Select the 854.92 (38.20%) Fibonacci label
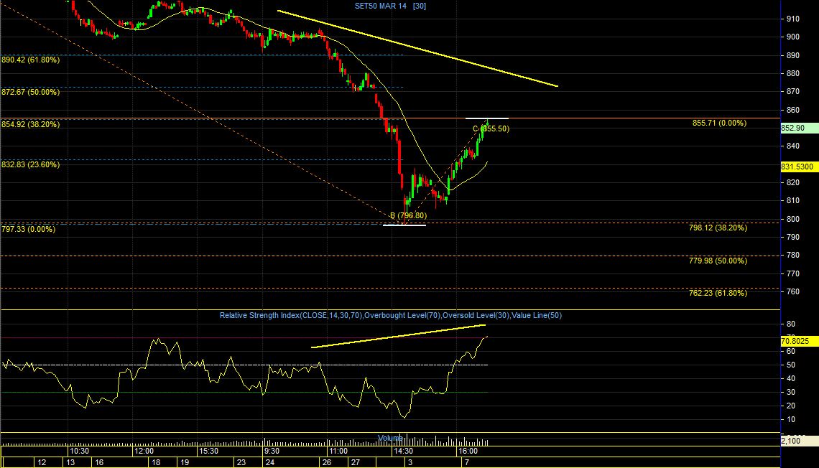This screenshot has width=819, height=468. click(x=31, y=125)
